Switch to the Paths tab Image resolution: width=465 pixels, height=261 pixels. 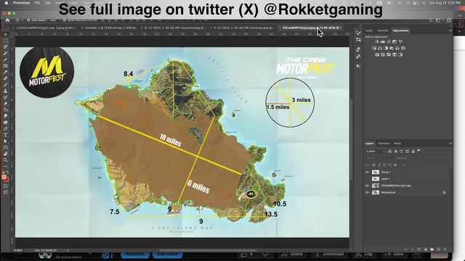(397, 144)
